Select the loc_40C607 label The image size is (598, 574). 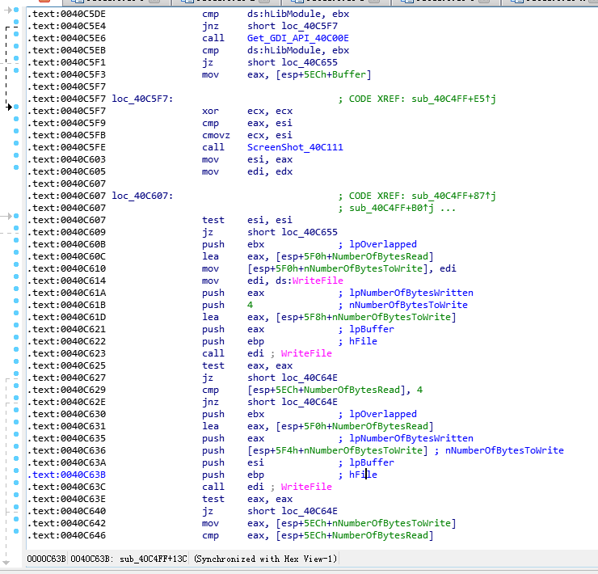coord(142,196)
